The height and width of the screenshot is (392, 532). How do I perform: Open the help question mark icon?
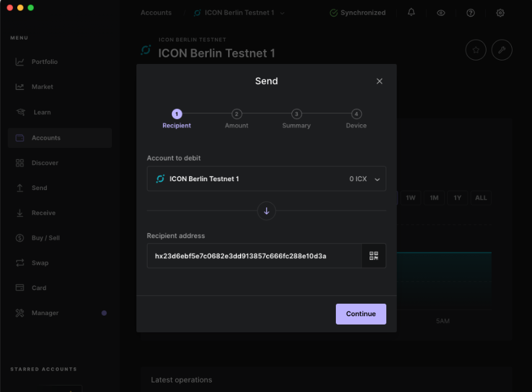pyautogui.click(x=470, y=13)
